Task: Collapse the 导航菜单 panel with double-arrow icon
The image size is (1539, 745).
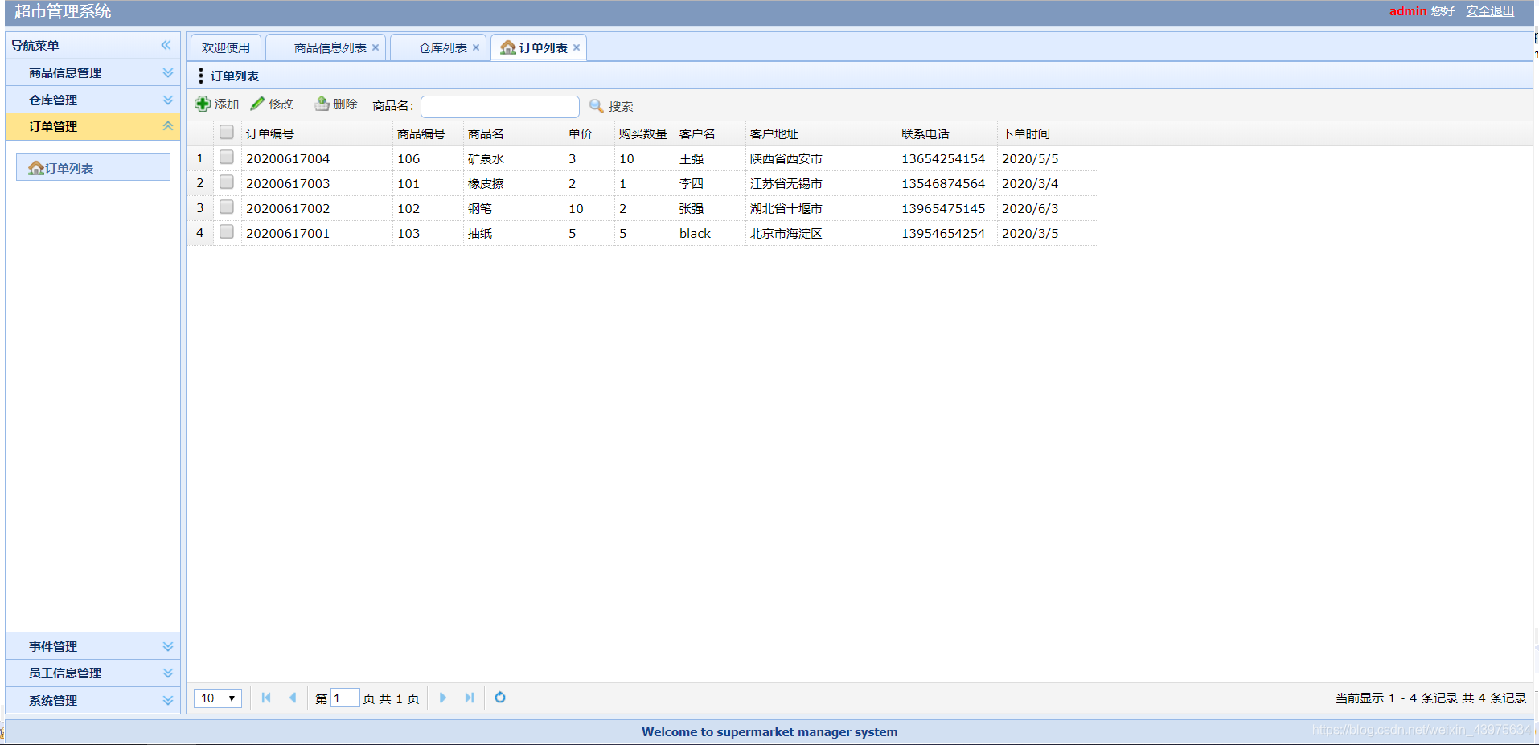Action: tap(166, 46)
